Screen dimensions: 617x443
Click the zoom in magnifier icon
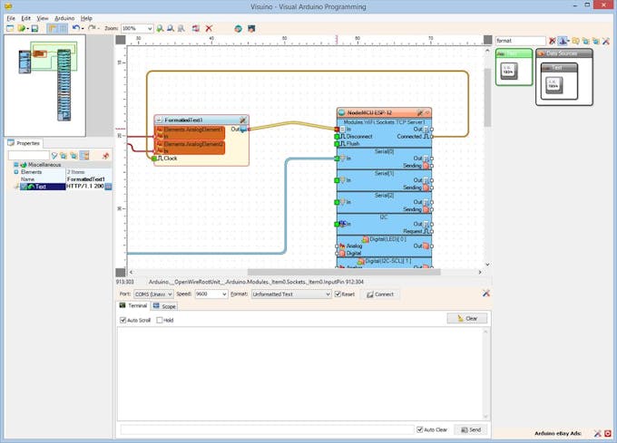(x=160, y=28)
